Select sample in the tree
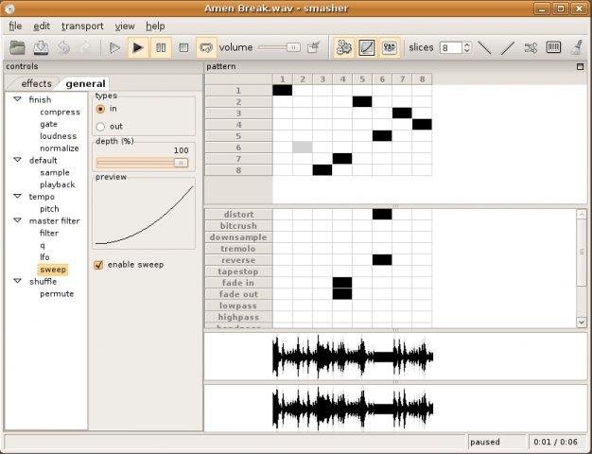Image resolution: width=592 pixels, height=454 pixels. (x=55, y=172)
